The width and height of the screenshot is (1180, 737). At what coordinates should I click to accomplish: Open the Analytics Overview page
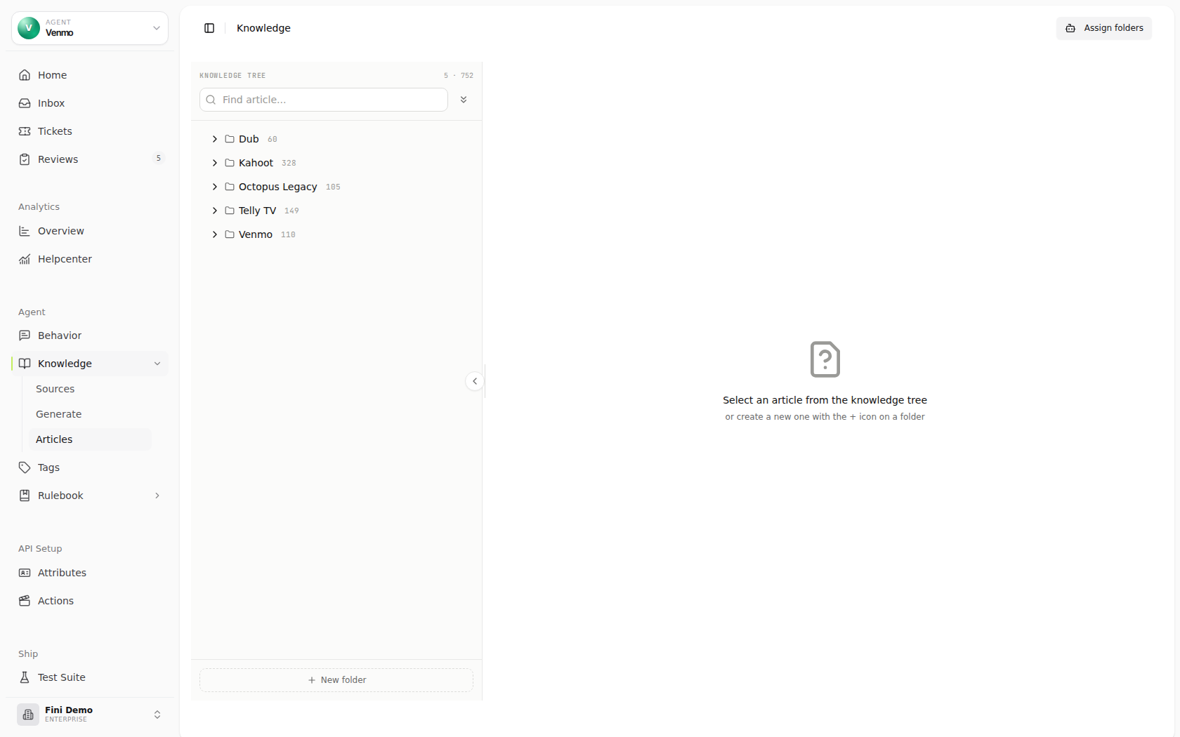pos(90,231)
